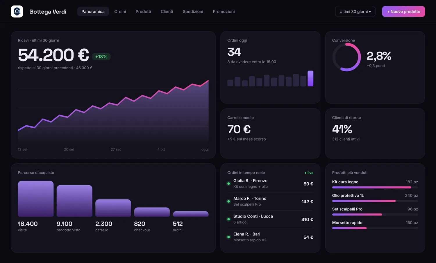Click the 312 clienti attivi text
436x263 pixels.
pyautogui.click(x=346, y=139)
